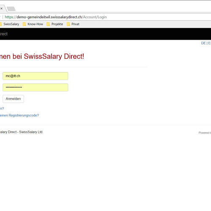This screenshot has width=211, height=211.
Task: Open a new browser tab
Action: (11, 9)
